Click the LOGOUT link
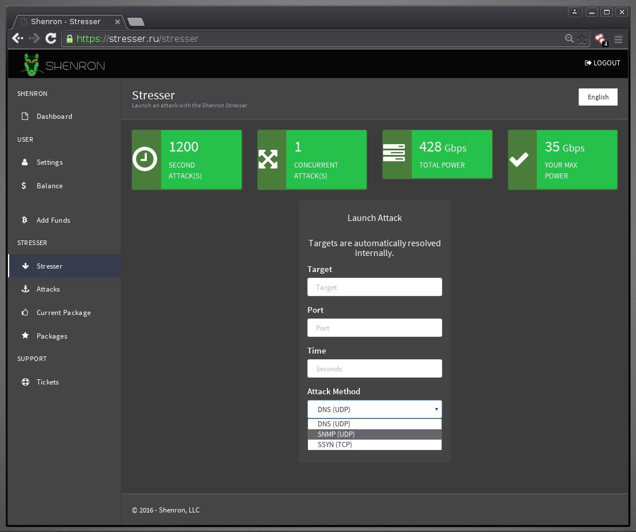 point(602,63)
